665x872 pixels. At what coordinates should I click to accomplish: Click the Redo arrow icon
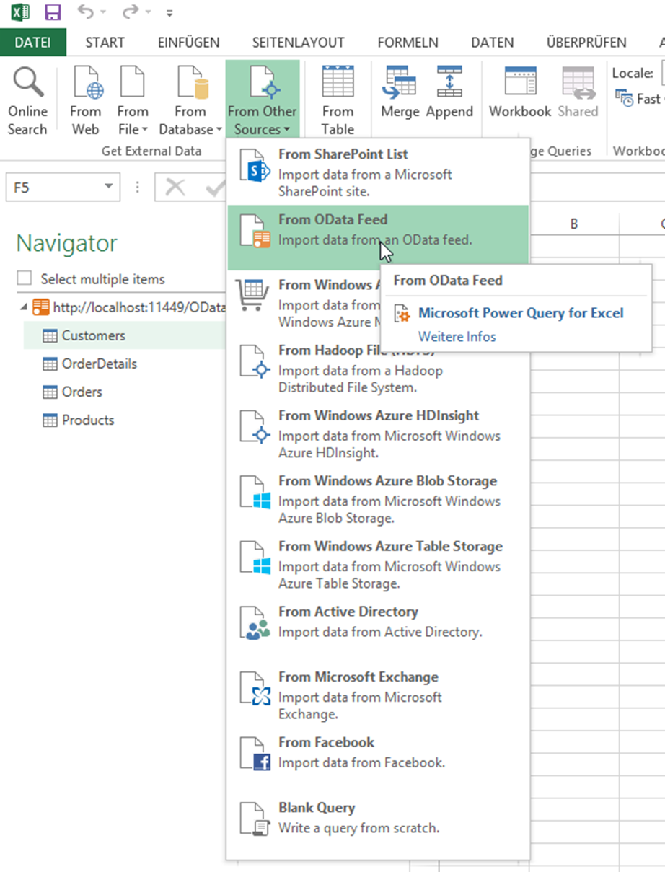coord(130,12)
